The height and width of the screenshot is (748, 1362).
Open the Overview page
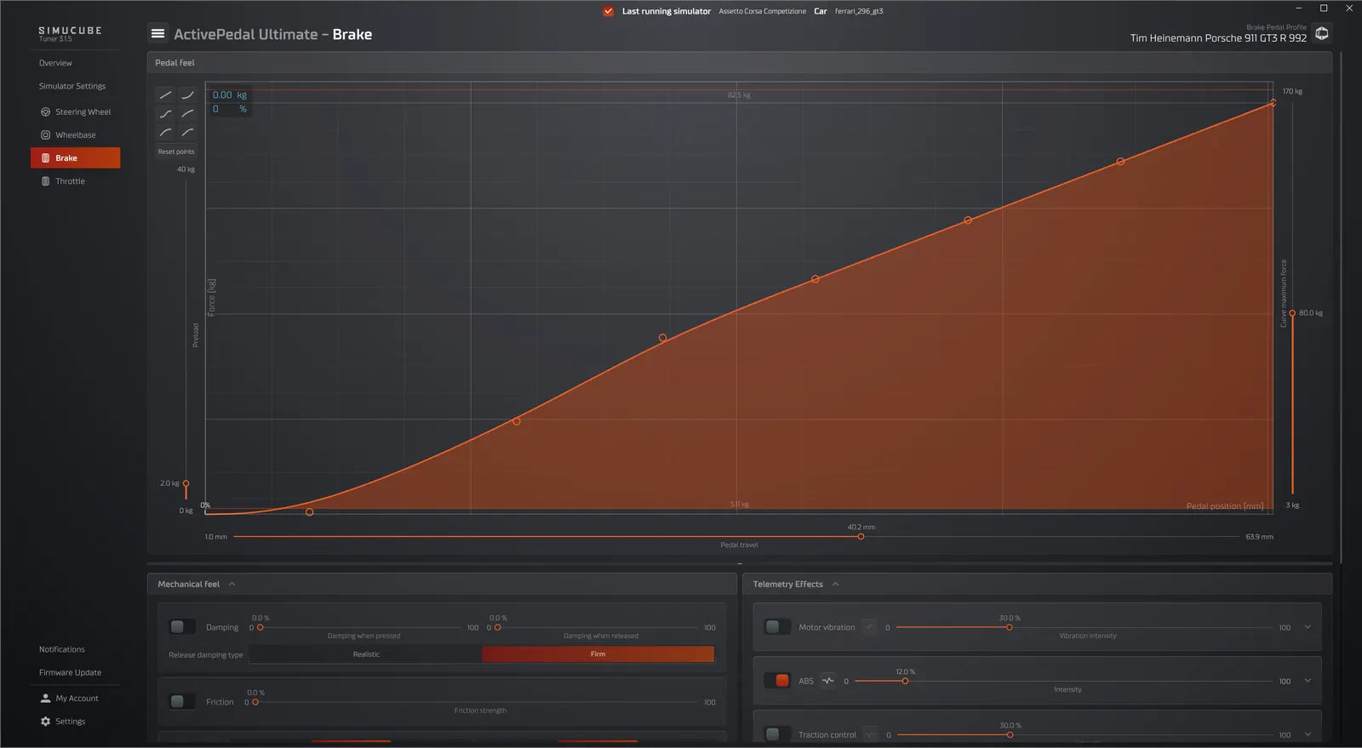click(55, 63)
